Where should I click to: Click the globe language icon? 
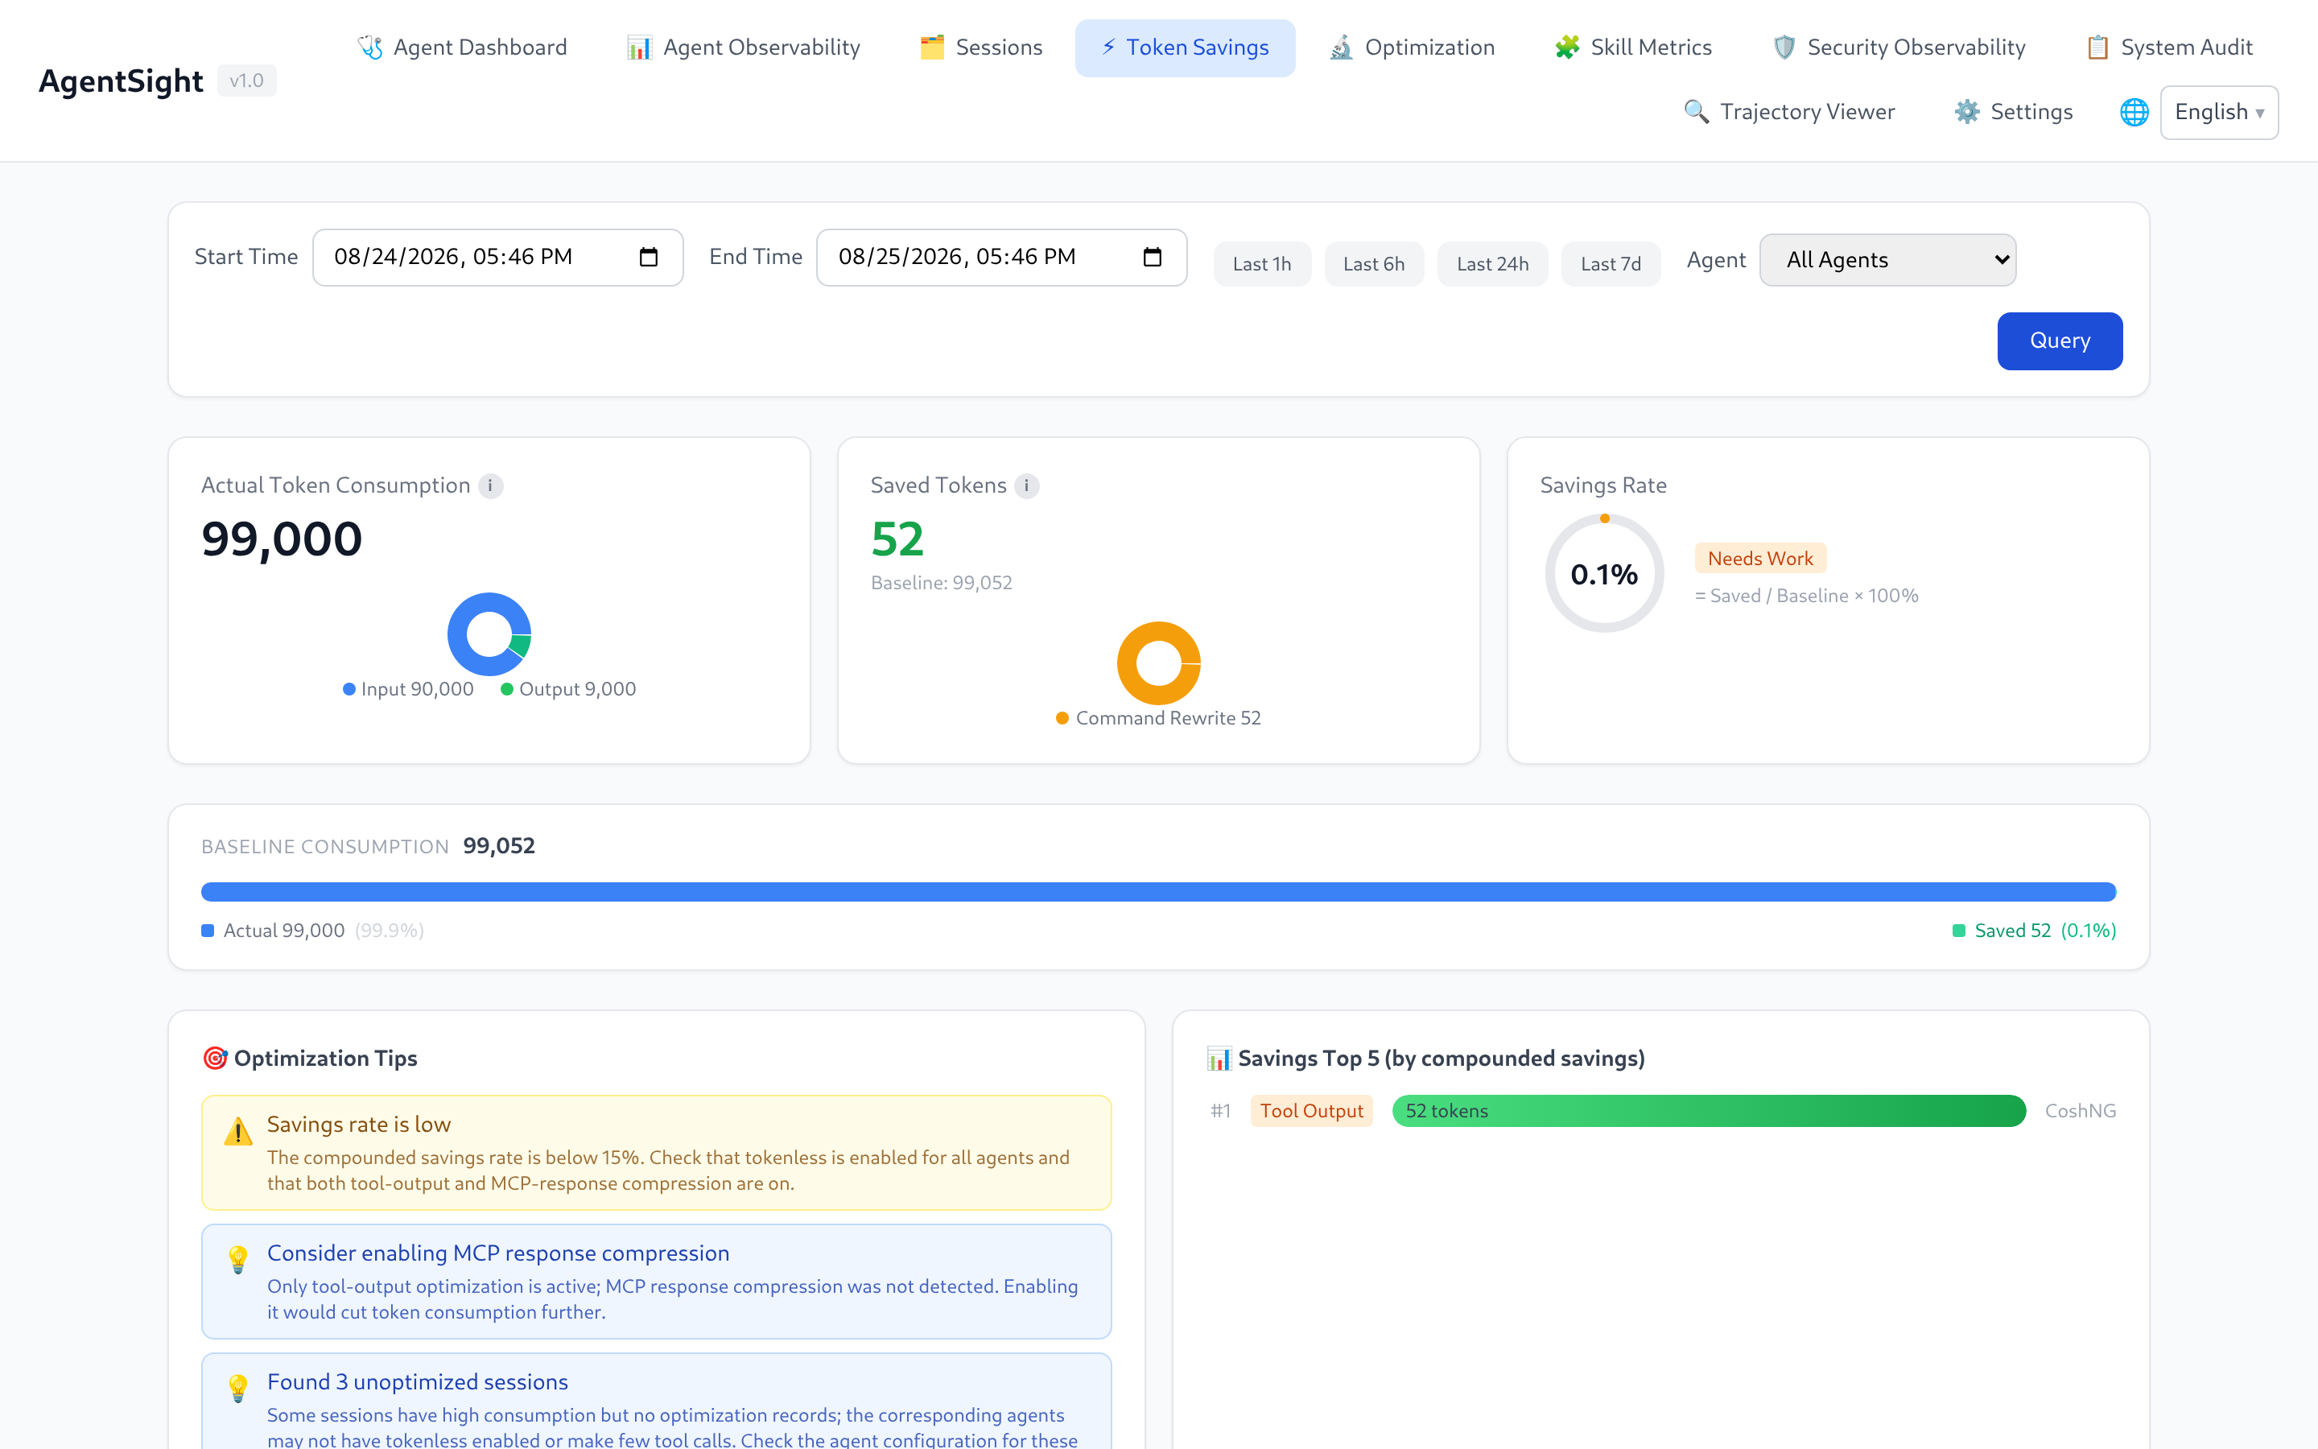[x=2134, y=112]
